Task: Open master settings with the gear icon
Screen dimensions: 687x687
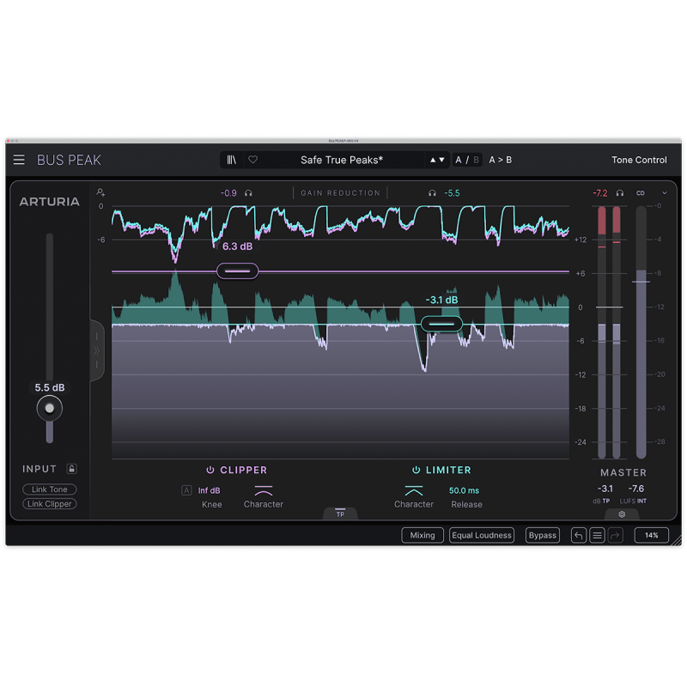Action: [622, 514]
